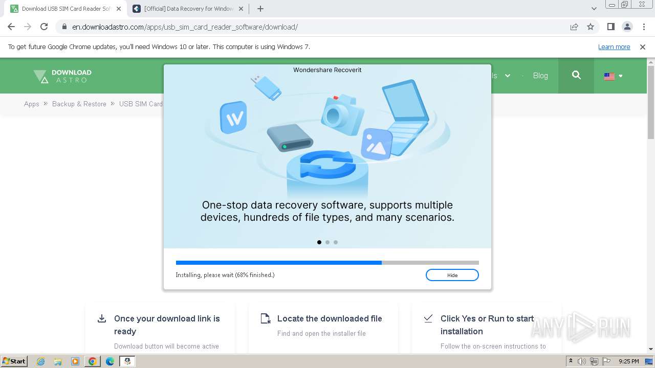Go to Backup & Restore breadcrumb

[79, 104]
